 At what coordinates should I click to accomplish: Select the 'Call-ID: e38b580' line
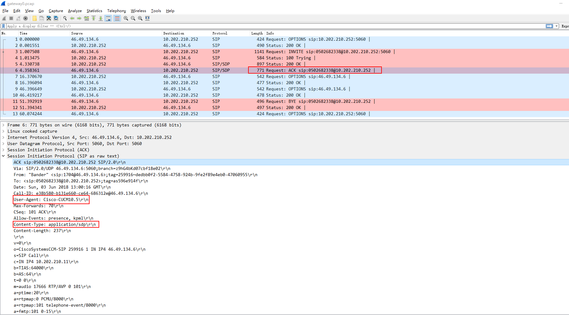81,193
